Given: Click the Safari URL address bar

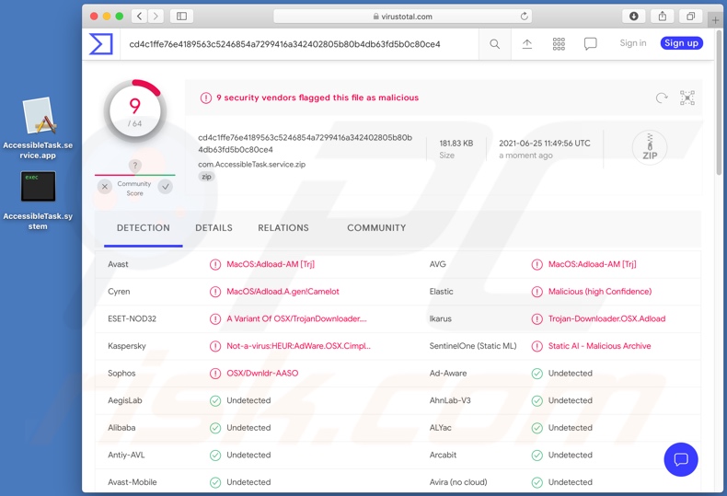Looking at the screenshot, I should [x=402, y=17].
